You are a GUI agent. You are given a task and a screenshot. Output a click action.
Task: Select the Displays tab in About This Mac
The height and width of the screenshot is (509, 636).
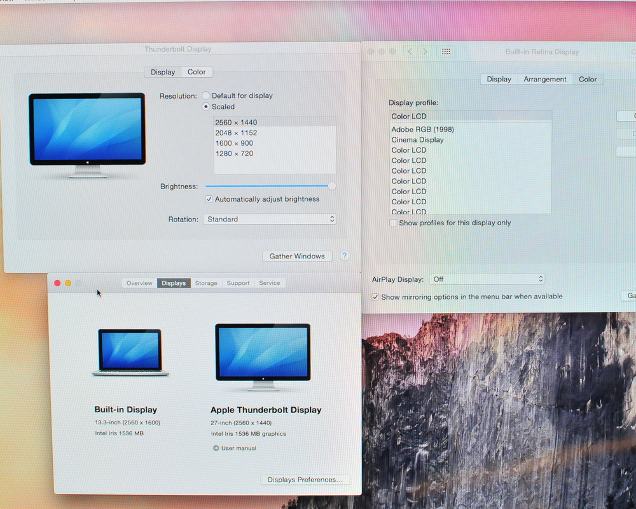pos(174,283)
